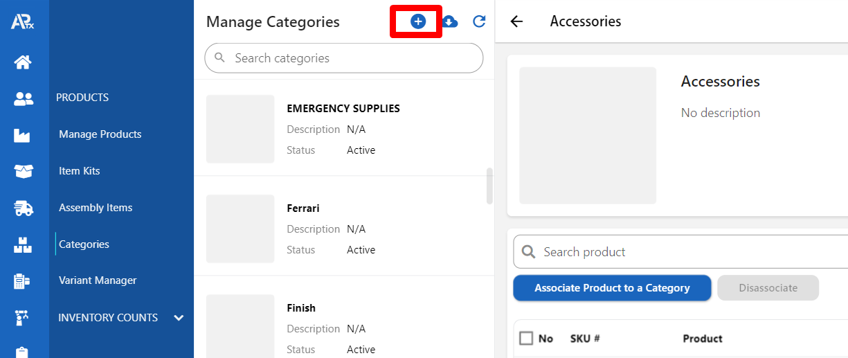Image resolution: width=848 pixels, height=358 pixels.
Task: Click Associate Product to a Category button
Action: (612, 288)
